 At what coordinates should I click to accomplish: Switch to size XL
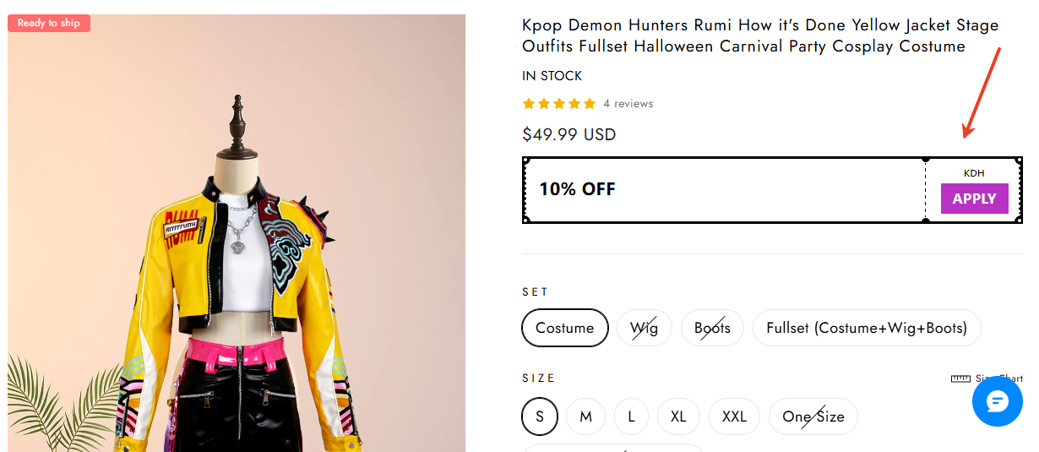pos(678,417)
